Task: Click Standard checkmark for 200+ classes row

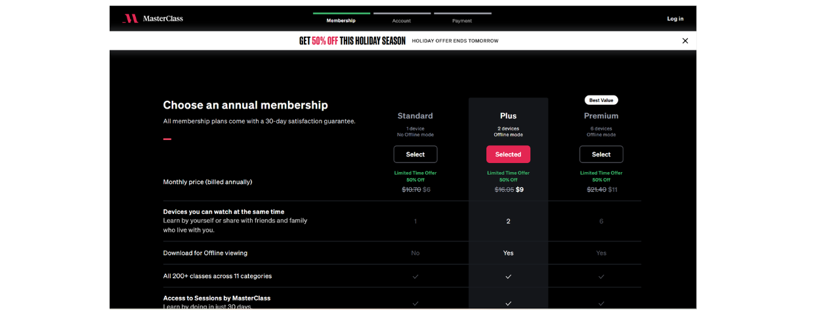Action: (x=415, y=276)
